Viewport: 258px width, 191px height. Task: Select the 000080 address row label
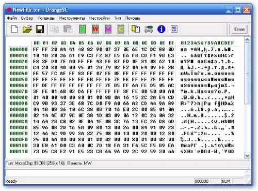click(19, 97)
